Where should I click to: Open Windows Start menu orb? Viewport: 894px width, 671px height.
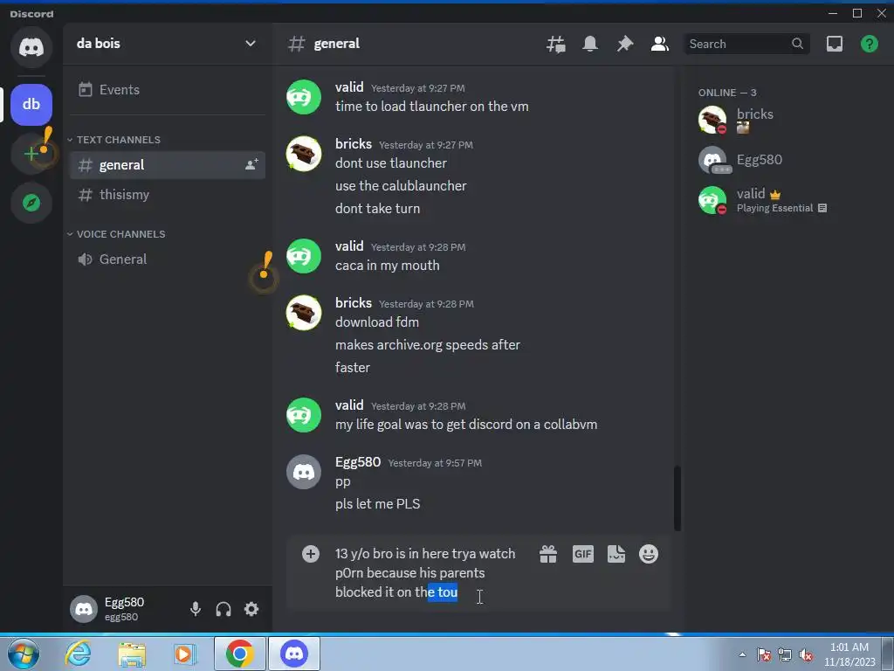point(24,654)
